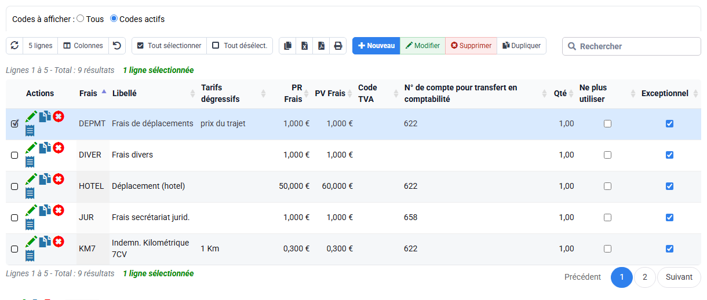Check the HOTEL row selection checkbox
The width and height of the screenshot is (707, 300).
point(14,186)
